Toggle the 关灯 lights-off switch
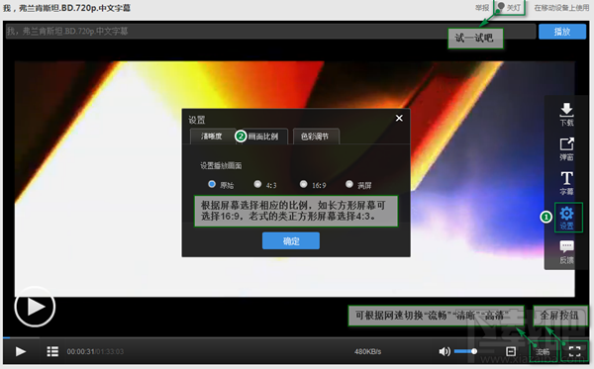Viewport: 594px width, 369px height. (x=509, y=7)
